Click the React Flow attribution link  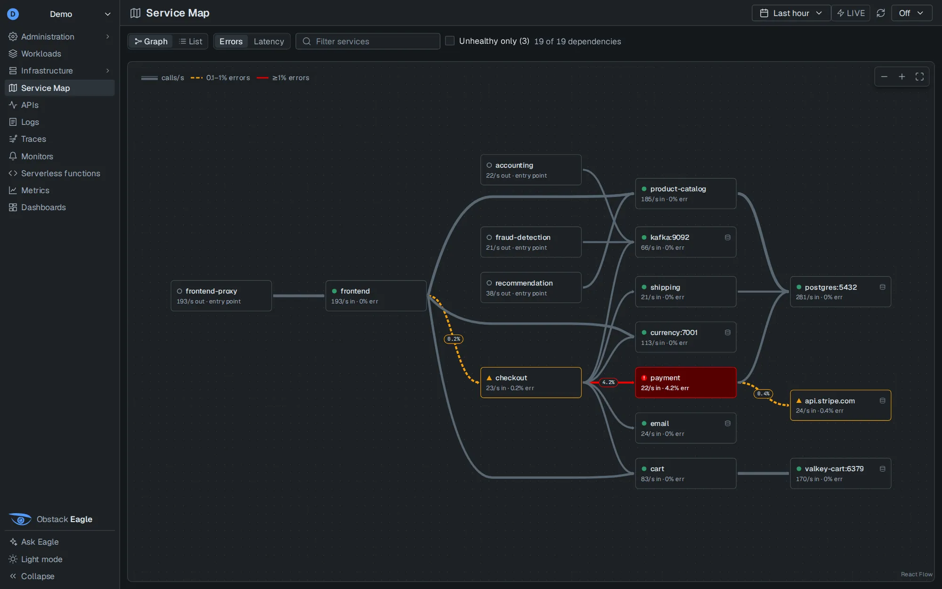tap(916, 574)
